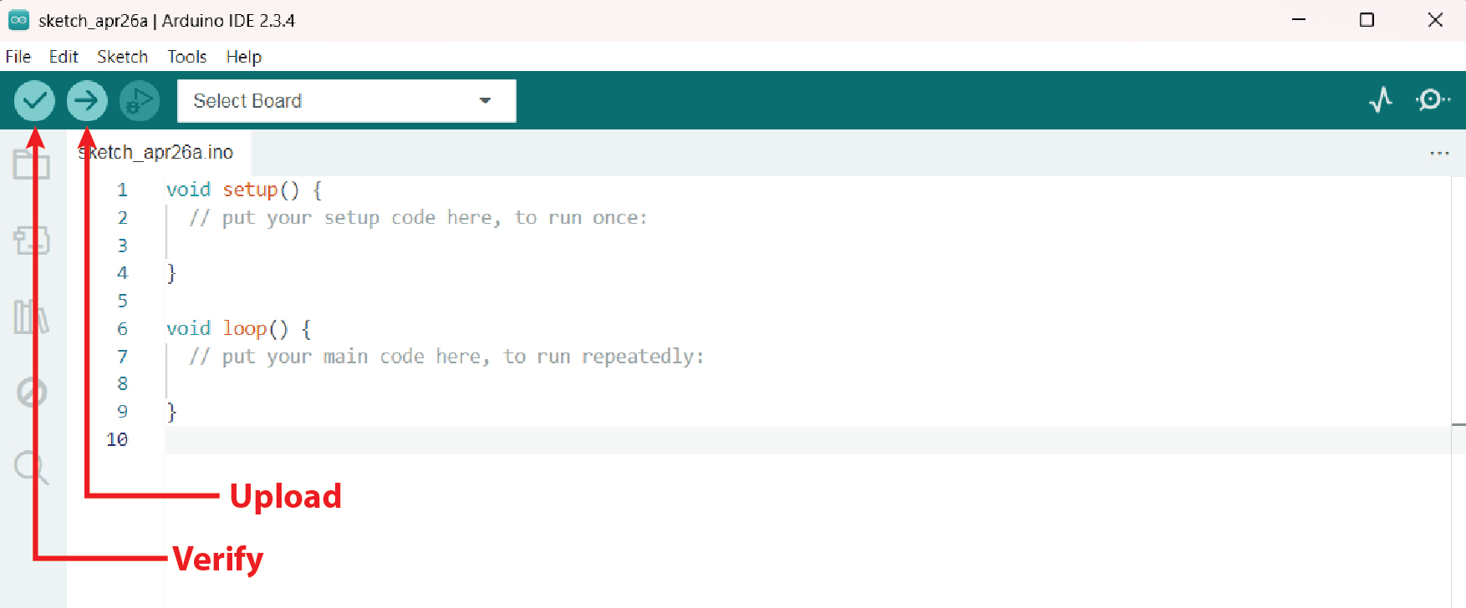1466x608 pixels.
Task: Click the Arduino app logo in title bar
Action: 18,20
